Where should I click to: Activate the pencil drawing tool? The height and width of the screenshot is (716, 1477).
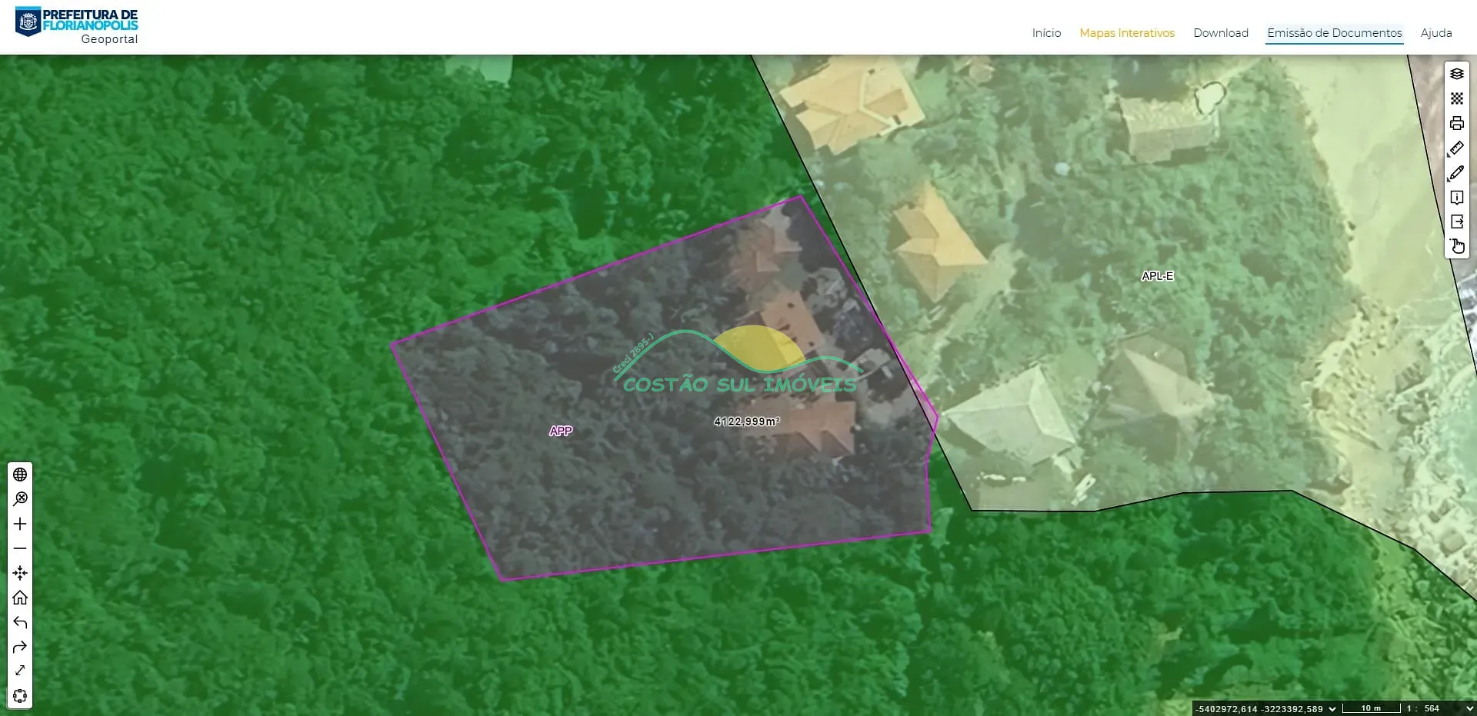tap(1456, 173)
